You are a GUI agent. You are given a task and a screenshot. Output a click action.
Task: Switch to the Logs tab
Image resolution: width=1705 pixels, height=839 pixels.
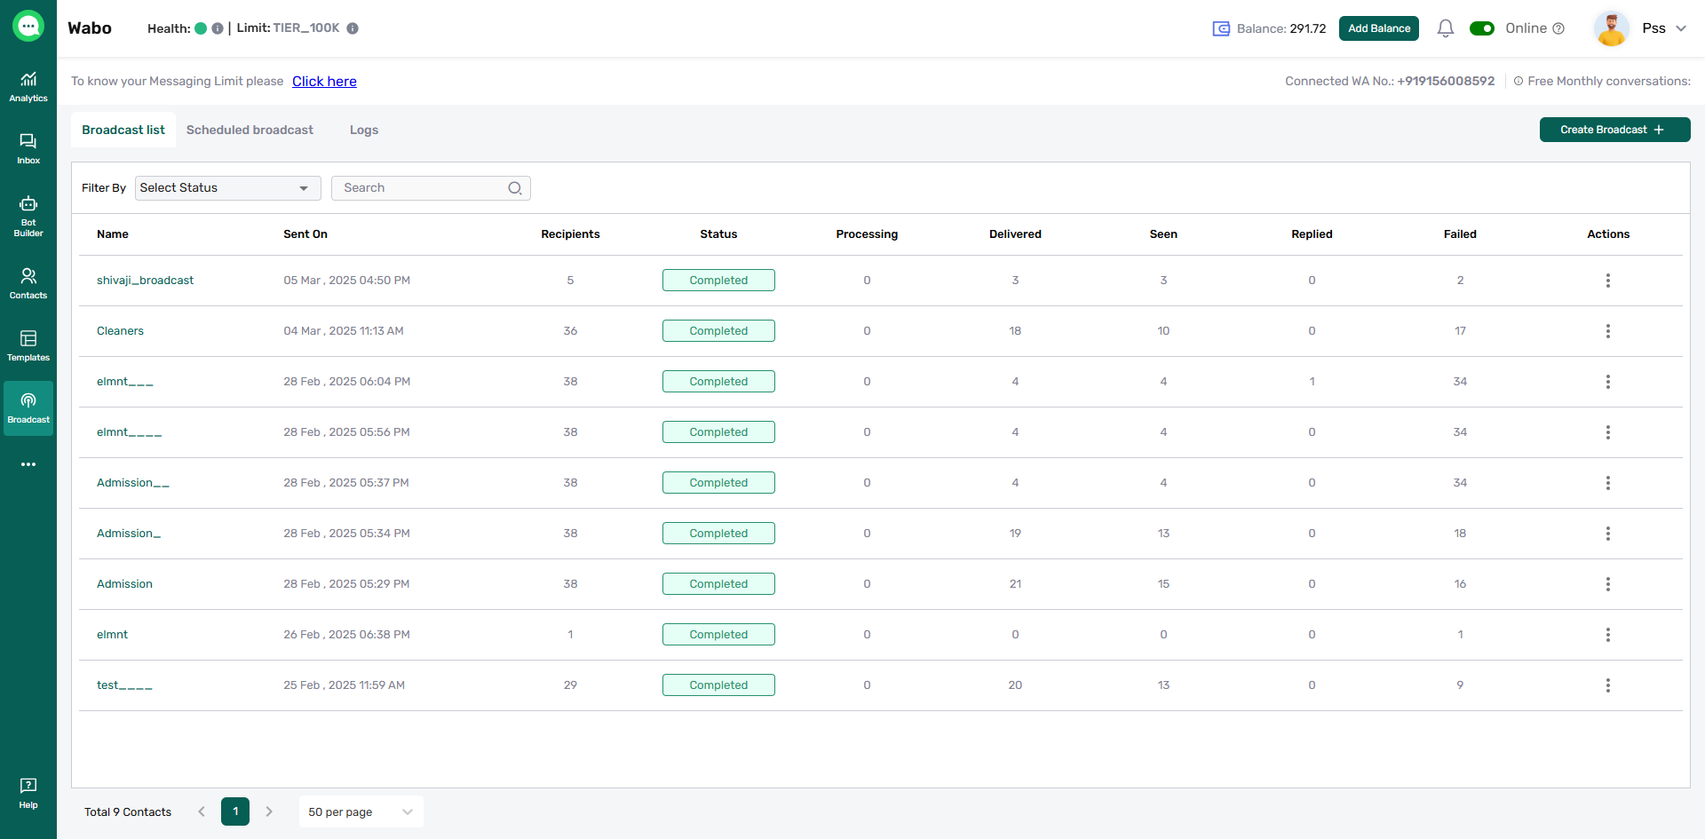coord(364,130)
